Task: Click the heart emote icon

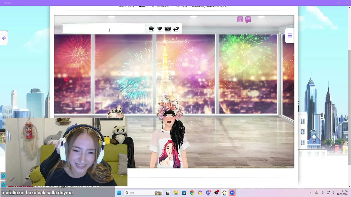Action: (160, 29)
